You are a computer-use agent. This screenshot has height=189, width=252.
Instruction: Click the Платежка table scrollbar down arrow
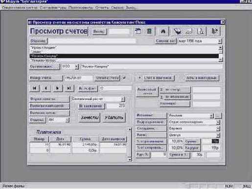(130, 159)
